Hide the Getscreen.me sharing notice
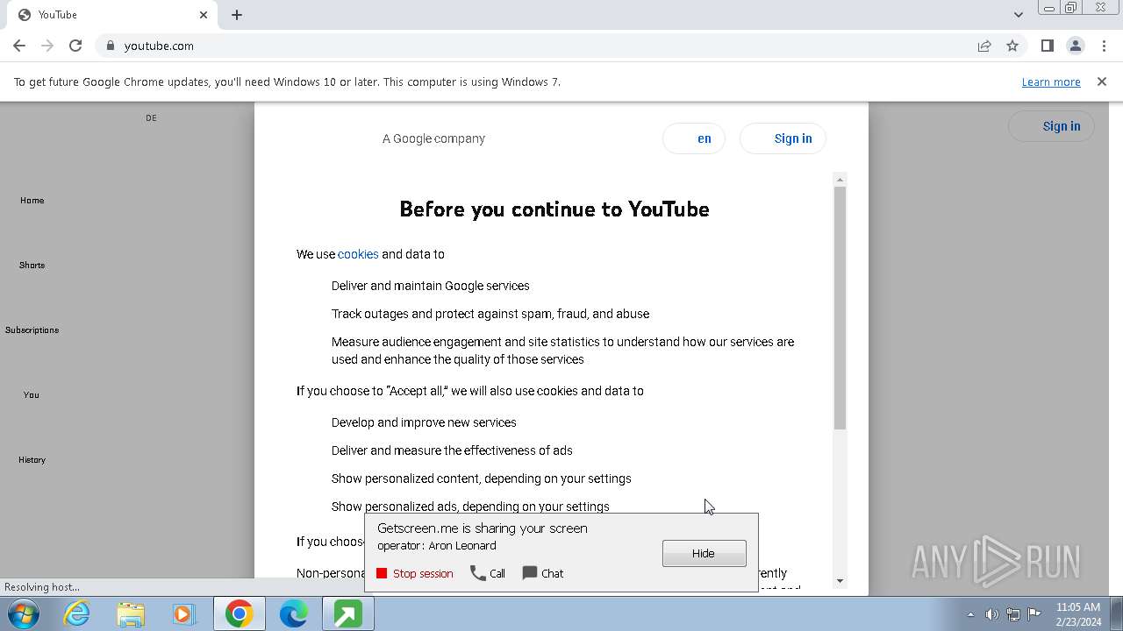The image size is (1123, 631). pyautogui.click(x=705, y=553)
